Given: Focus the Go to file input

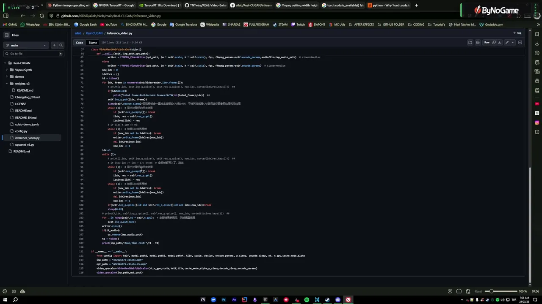Looking at the screenshot, I should pyautogui.click(x=33, y=54).
